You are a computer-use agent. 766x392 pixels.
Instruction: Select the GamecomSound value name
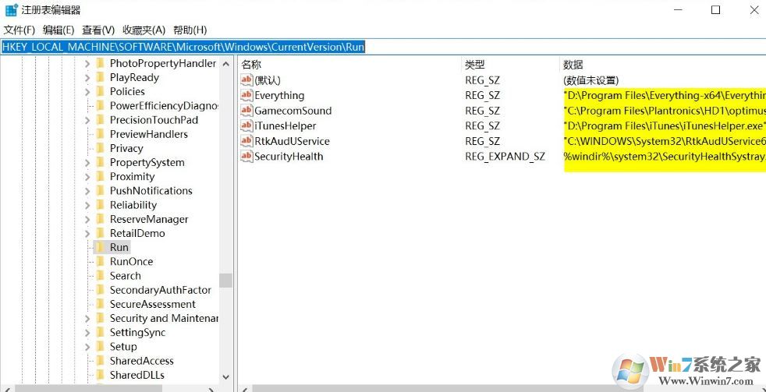coord(293,111)
